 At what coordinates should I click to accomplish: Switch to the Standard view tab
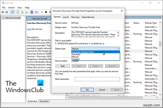[x=44, y=101]
